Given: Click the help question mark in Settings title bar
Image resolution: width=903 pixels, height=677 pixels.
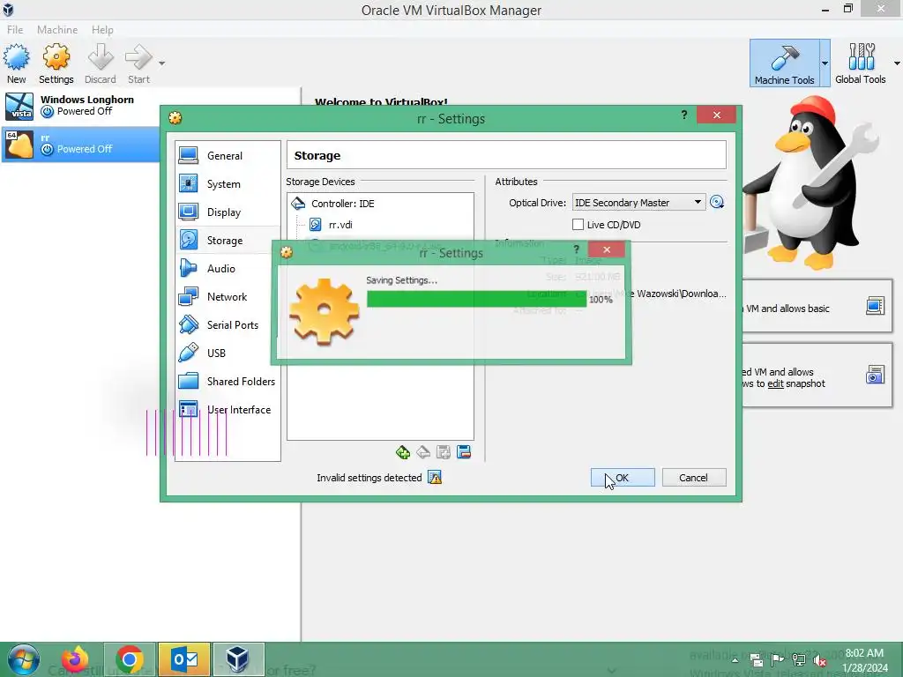Looking at the screenshot, I should pos(684,115).
